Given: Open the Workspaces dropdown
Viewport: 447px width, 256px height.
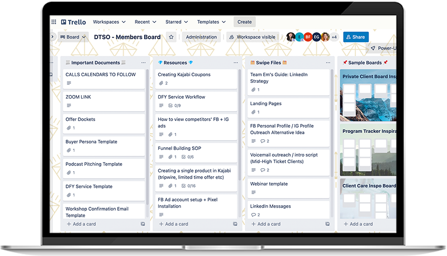Looking at the screenshot, I should point(109,22).
